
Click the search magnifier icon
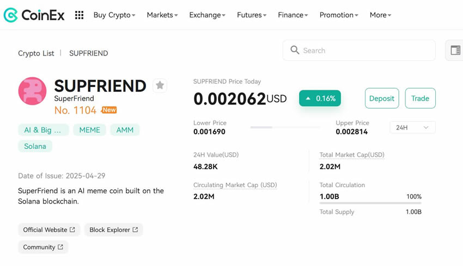[x=295, y=51]
